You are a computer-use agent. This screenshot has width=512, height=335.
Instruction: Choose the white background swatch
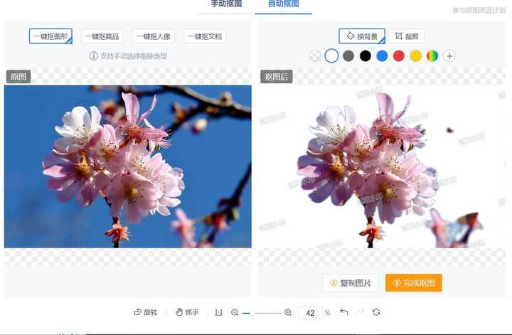pos(331,55)
